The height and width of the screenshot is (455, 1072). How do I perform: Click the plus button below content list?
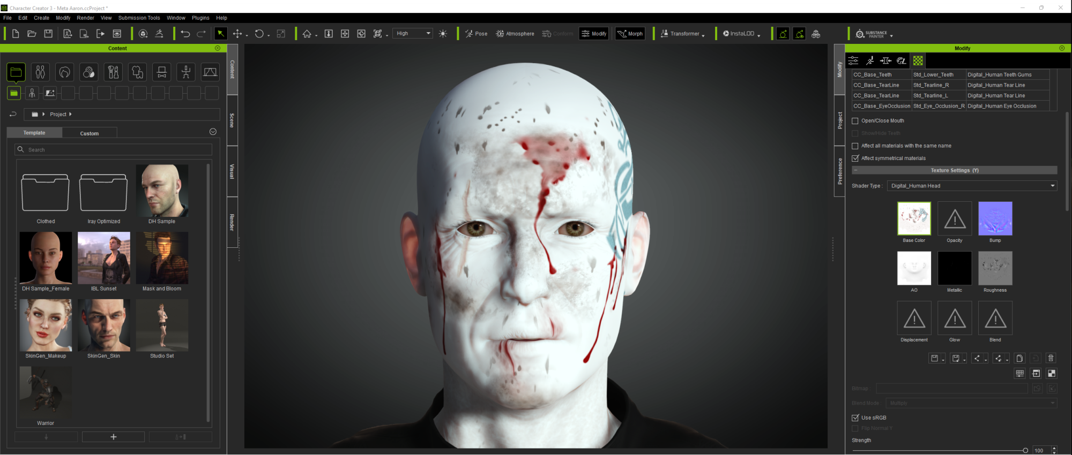point(113,437)
